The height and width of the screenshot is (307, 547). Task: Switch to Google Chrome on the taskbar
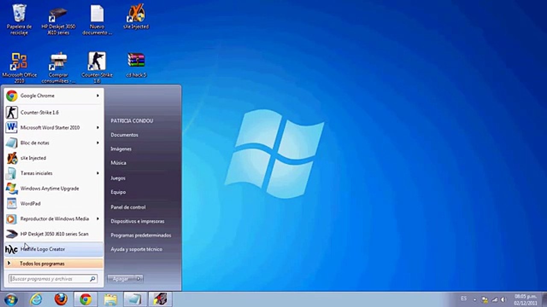[85, 299]
